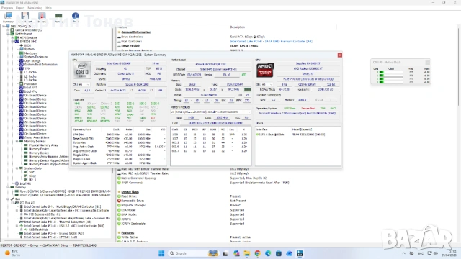Viewport: 461px width, 259px height.
Task: Select System Enclosure in the tree
Action: point(36,57)
